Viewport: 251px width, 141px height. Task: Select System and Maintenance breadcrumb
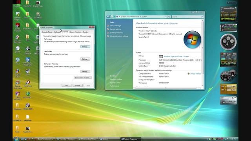click(130, 16)
